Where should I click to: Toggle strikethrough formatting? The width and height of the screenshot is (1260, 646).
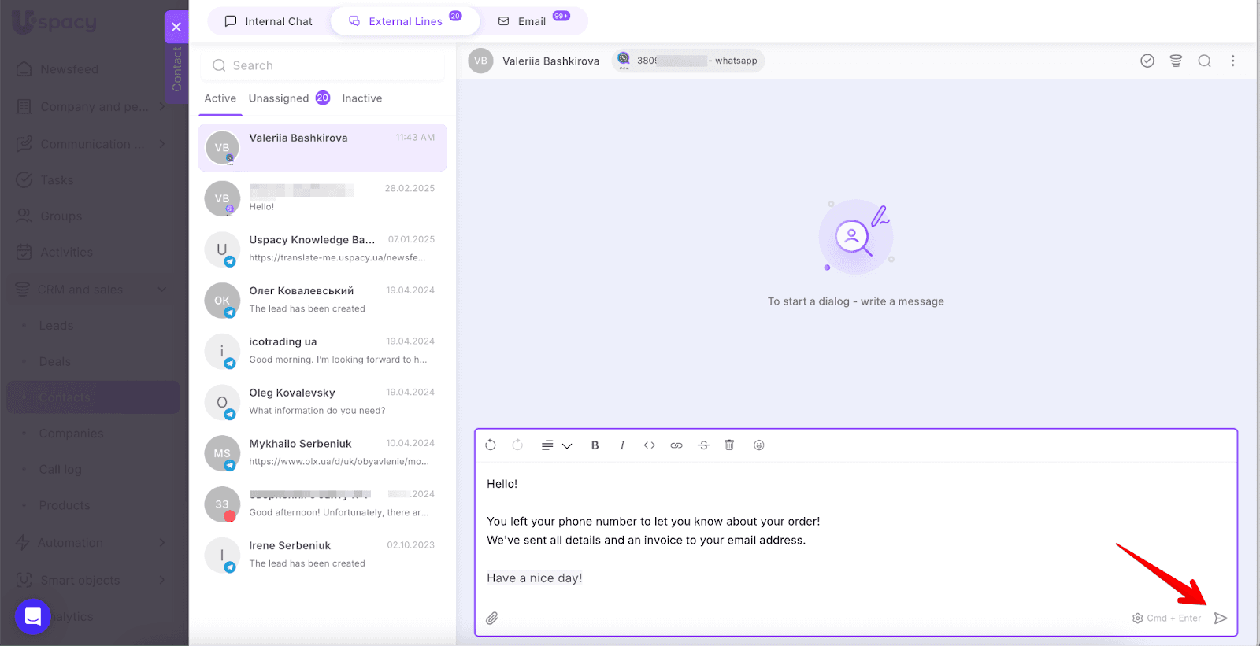click(703, 445)
